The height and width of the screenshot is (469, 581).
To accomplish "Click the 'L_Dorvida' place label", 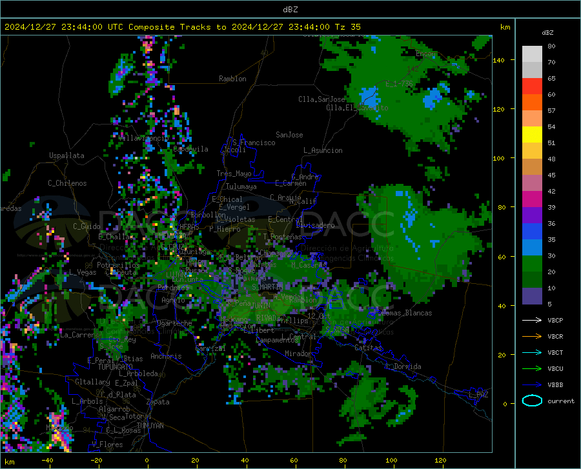I will [x=403, y=366].
